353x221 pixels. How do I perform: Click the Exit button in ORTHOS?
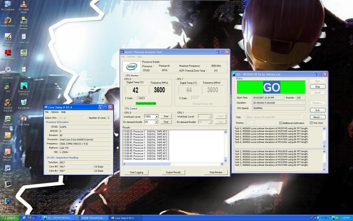[317, 110]
